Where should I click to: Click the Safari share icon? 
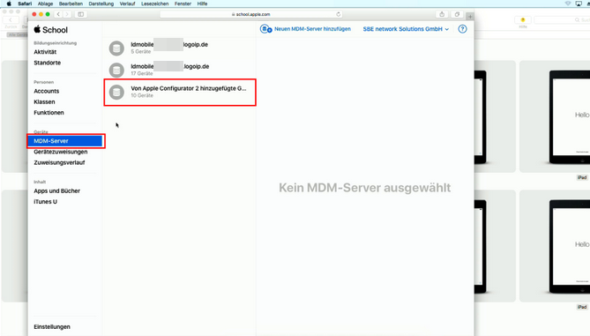pyautogui.click(x=442, y=14)
